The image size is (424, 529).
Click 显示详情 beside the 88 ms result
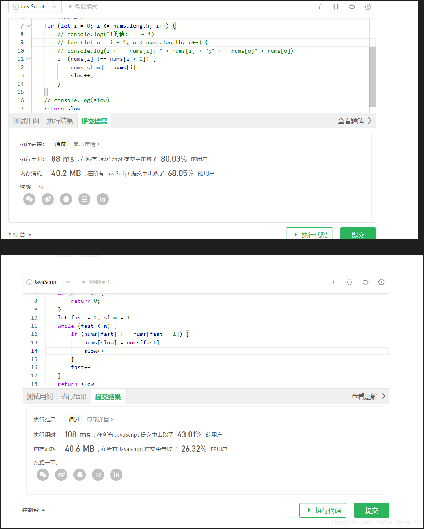(x=86, y=144)
